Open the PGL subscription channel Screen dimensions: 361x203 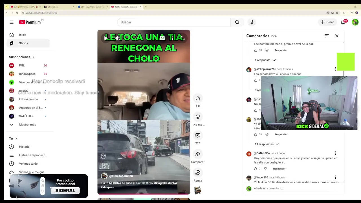pyautogui.click(x=28, y=65)
